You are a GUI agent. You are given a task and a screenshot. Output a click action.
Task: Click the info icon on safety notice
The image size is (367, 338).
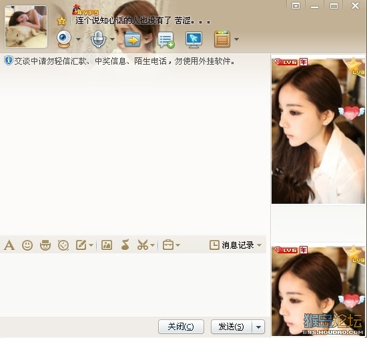[x=9, y=61]
